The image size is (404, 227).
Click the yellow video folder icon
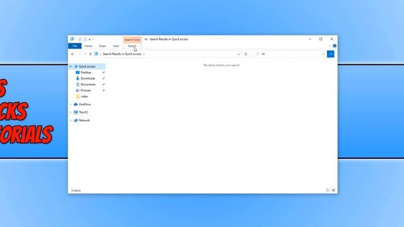[78, 96]
